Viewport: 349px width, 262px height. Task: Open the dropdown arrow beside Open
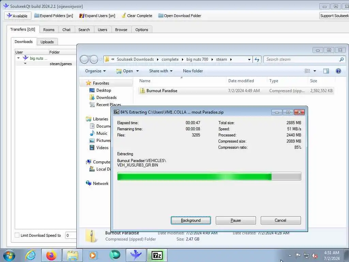click(x=138, y=71)
